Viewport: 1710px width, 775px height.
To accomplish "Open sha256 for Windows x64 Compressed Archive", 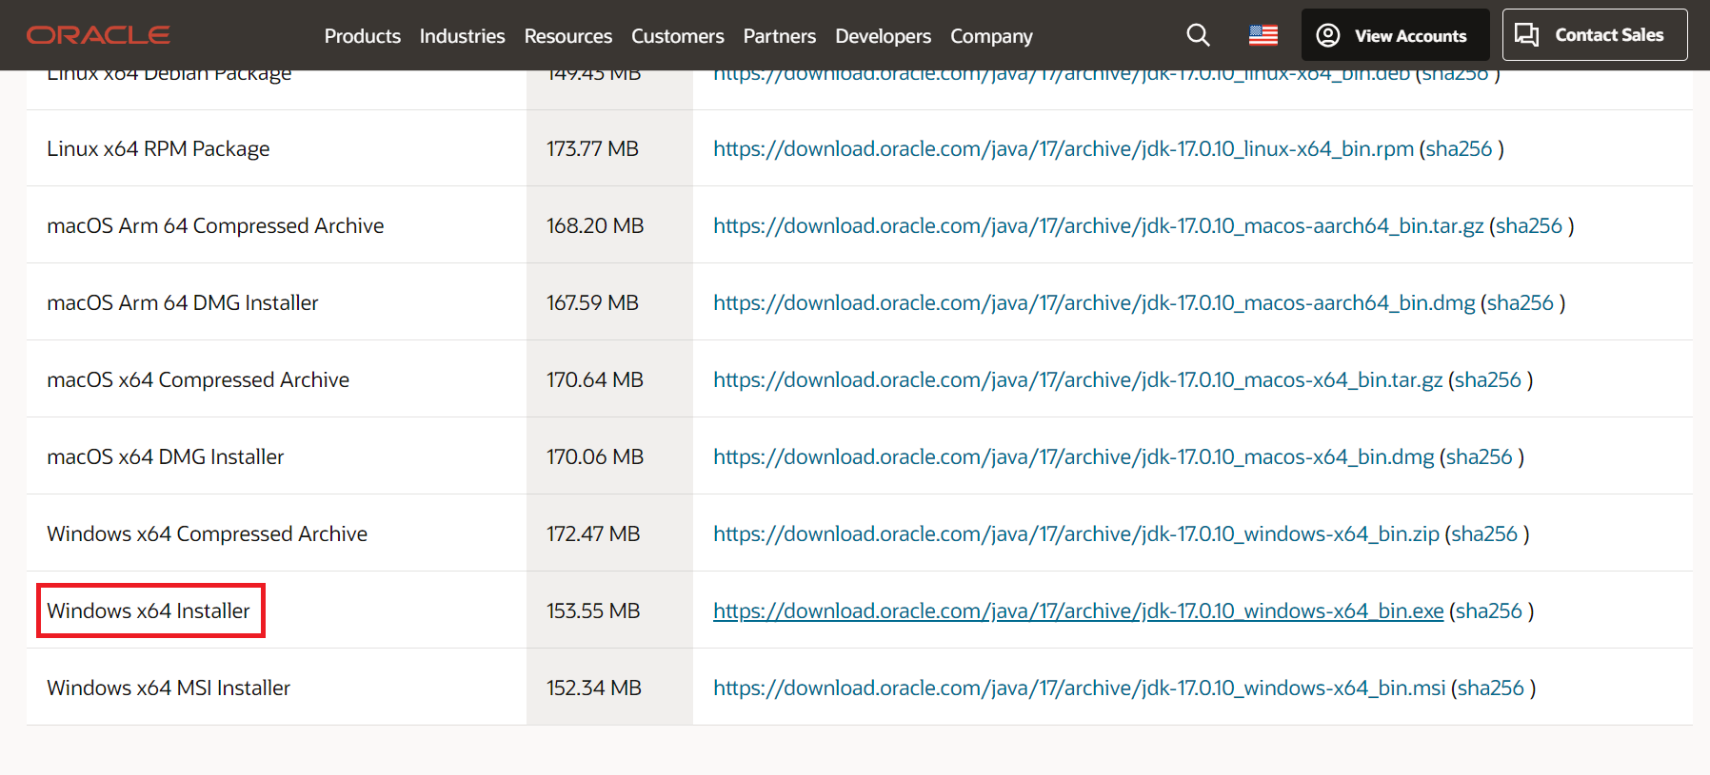I will pyautogui.click(x=1484, y=533).
